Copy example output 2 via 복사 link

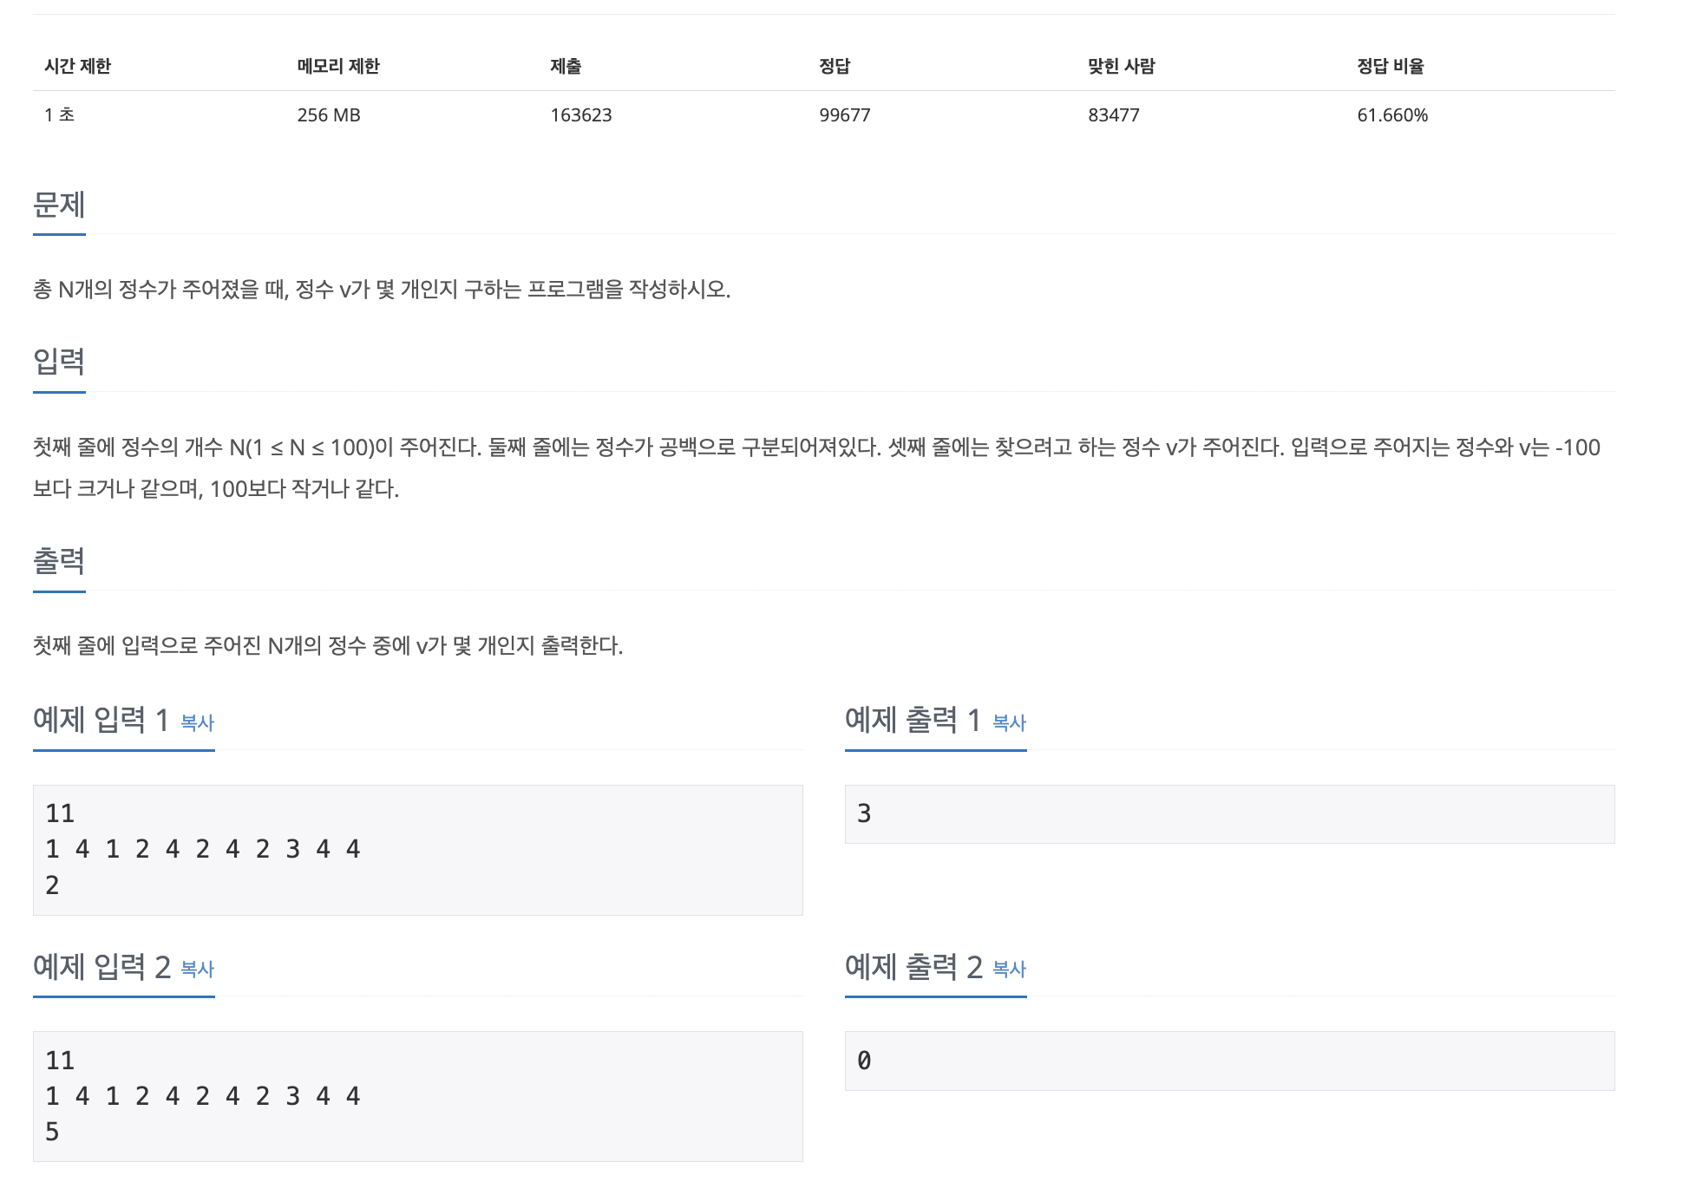(1009, 969)
